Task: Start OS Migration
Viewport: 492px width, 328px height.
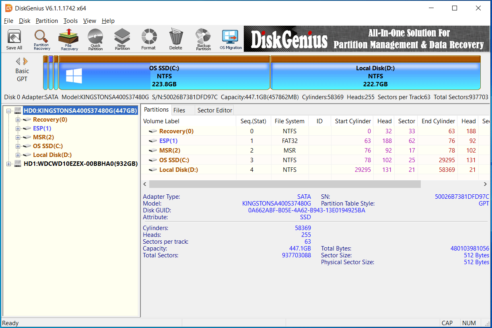Action: point(230,39)
